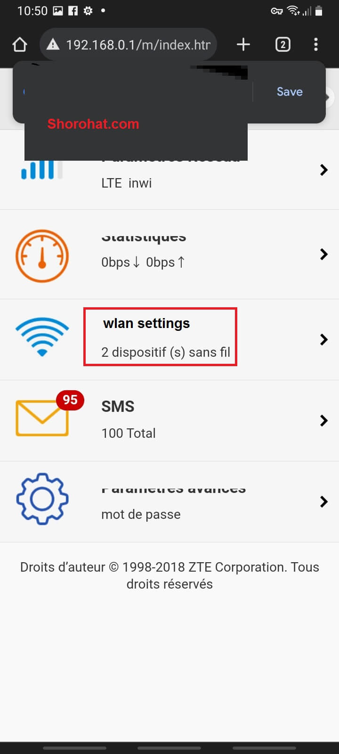Open a new tab with plus icon
Screen dimensions: 339x754
[243, 45]
